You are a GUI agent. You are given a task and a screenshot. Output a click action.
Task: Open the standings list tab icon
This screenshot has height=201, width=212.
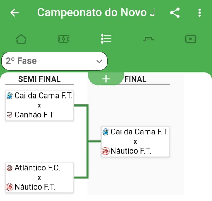tap(106, 39)
